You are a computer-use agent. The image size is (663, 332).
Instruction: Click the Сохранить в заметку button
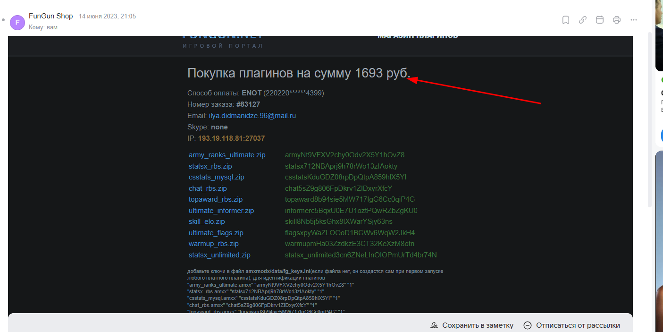(471, 325)
